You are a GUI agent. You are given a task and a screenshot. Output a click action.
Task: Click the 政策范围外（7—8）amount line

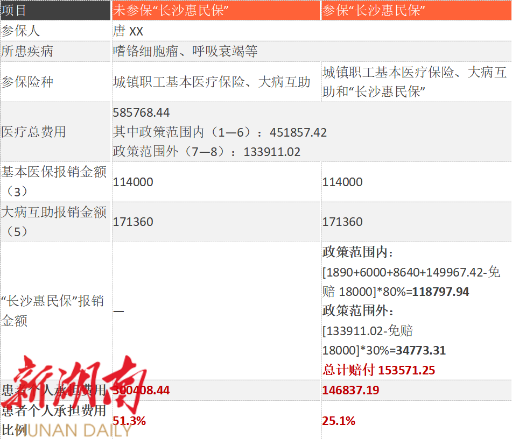(207, 152)
